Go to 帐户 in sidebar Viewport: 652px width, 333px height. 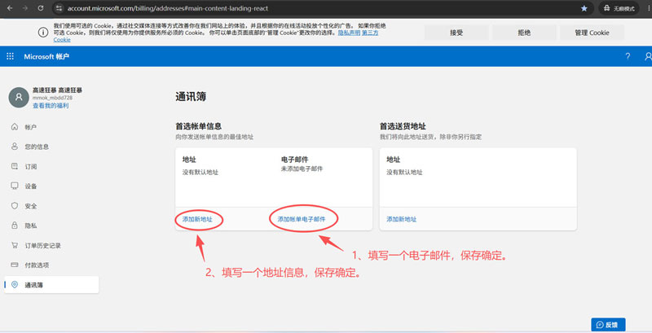[x=31, y=127]
